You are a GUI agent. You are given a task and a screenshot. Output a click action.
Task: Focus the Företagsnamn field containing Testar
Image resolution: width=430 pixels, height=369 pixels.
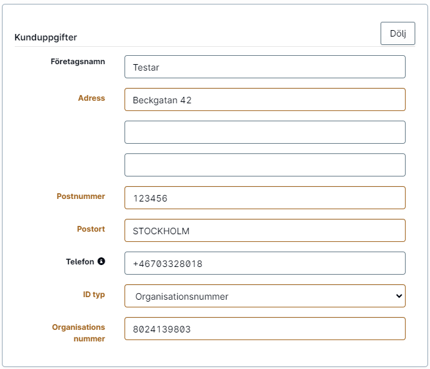pos(265,67)
